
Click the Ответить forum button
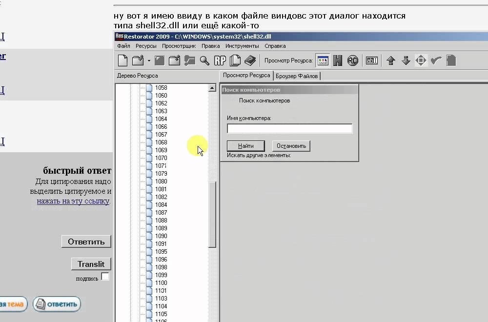86,241
